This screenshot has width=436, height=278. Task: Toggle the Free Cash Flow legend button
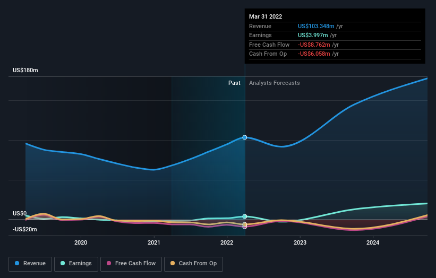click(x=131, y=264)
